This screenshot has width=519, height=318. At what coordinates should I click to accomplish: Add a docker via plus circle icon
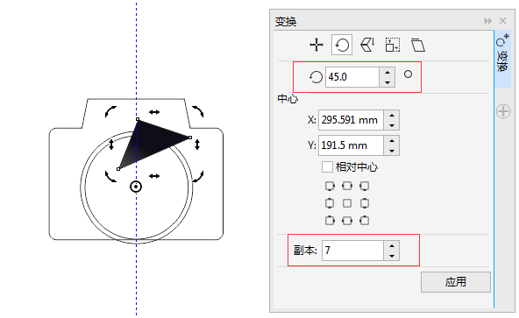(x=503, y=111)
